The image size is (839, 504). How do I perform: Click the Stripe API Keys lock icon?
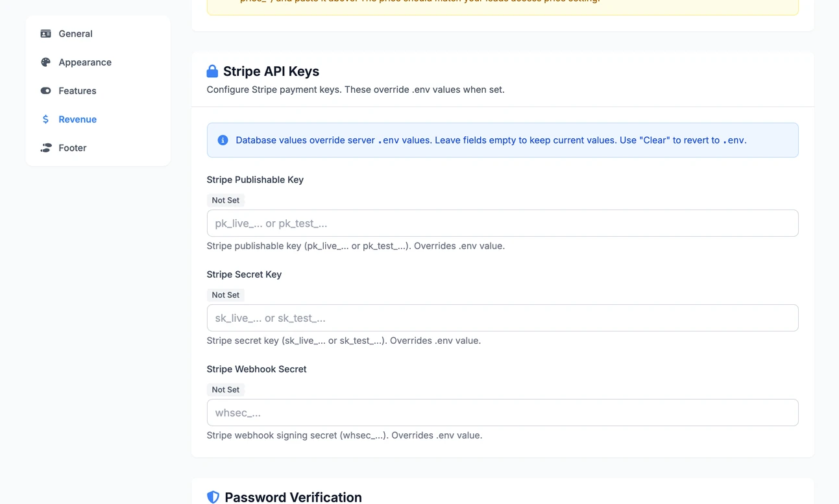(212, 71)
